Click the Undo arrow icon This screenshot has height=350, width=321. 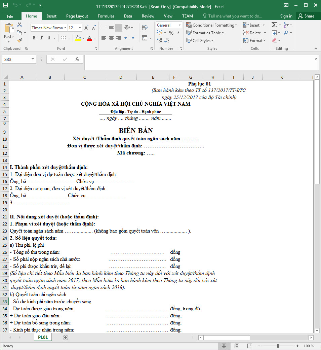point(15,5)
